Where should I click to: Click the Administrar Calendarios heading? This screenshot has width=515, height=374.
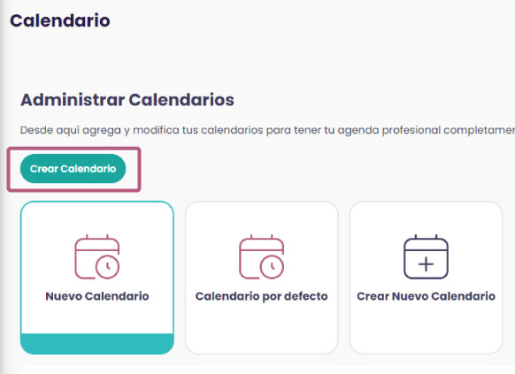pyautogui.click(x=127, y=100)
